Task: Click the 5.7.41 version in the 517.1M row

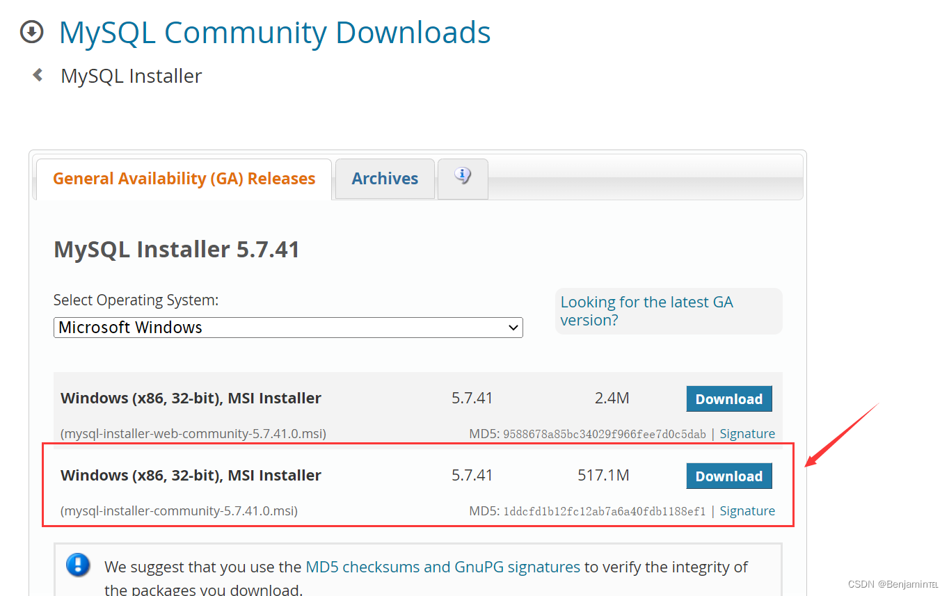Action: click(x=472, y=476)
